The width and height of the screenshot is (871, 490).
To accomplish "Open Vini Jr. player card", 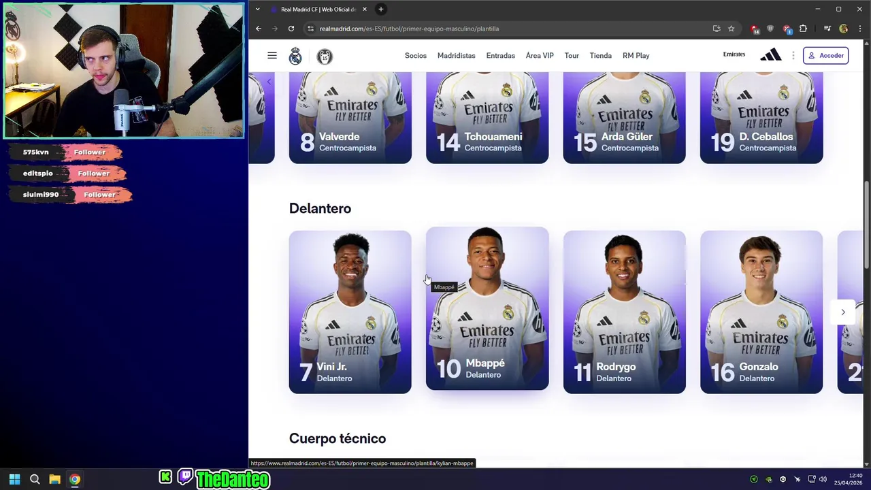I will [350, 312].
